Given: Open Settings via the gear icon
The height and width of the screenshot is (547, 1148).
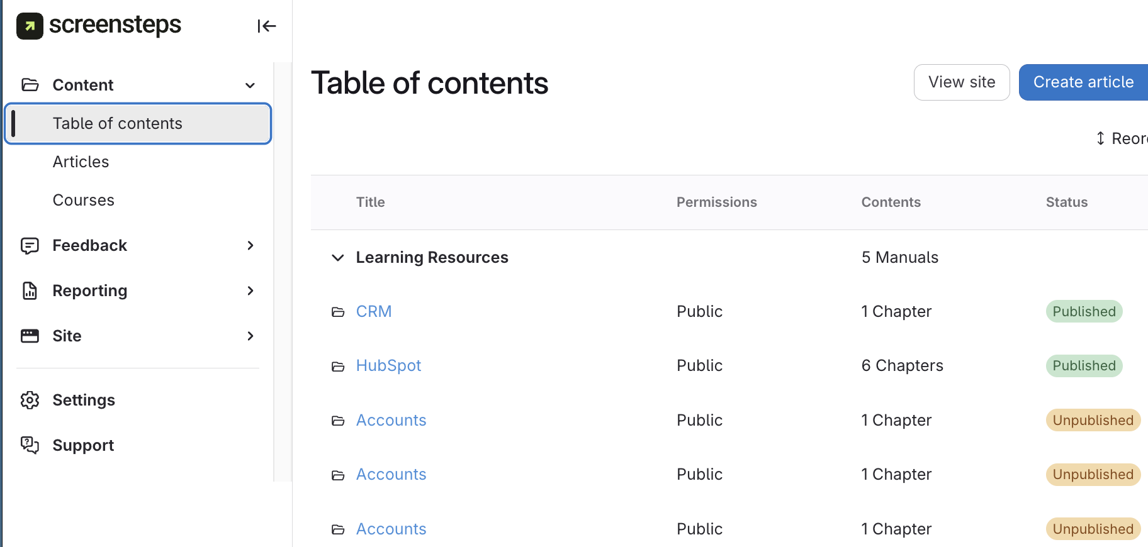Looking at the screenshot, I should point(30,400).
